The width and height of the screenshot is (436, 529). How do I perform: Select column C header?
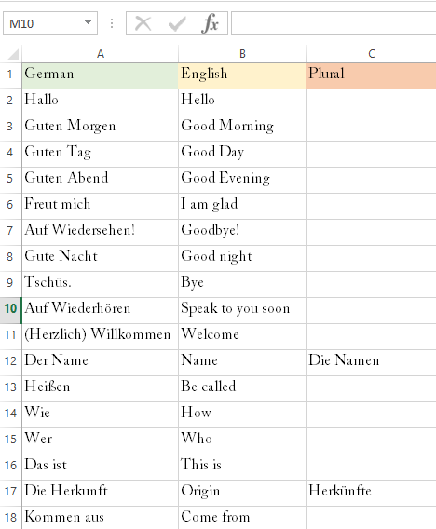[x=371, y=54]
